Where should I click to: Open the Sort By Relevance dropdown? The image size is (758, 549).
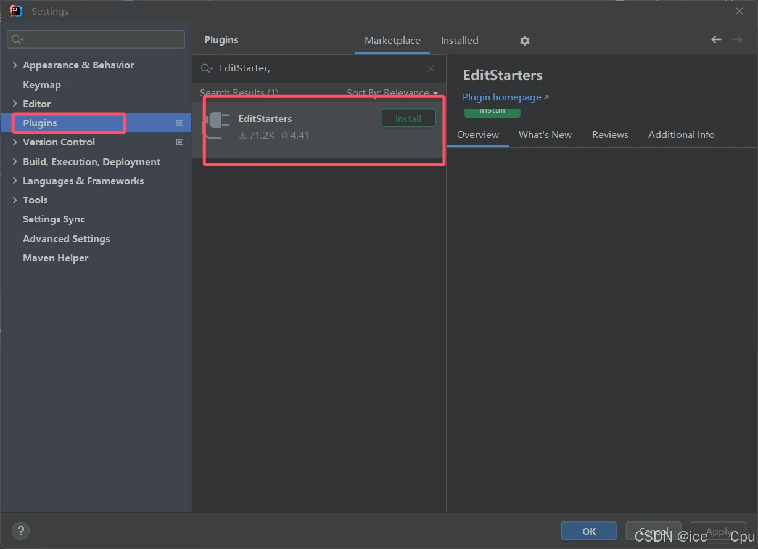click(392, 93)
